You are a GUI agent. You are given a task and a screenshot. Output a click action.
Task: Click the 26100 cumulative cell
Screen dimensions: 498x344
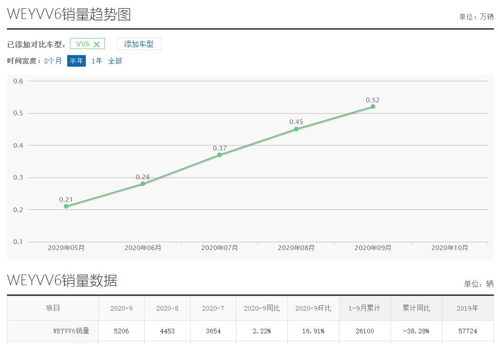(x=364, y=331)
